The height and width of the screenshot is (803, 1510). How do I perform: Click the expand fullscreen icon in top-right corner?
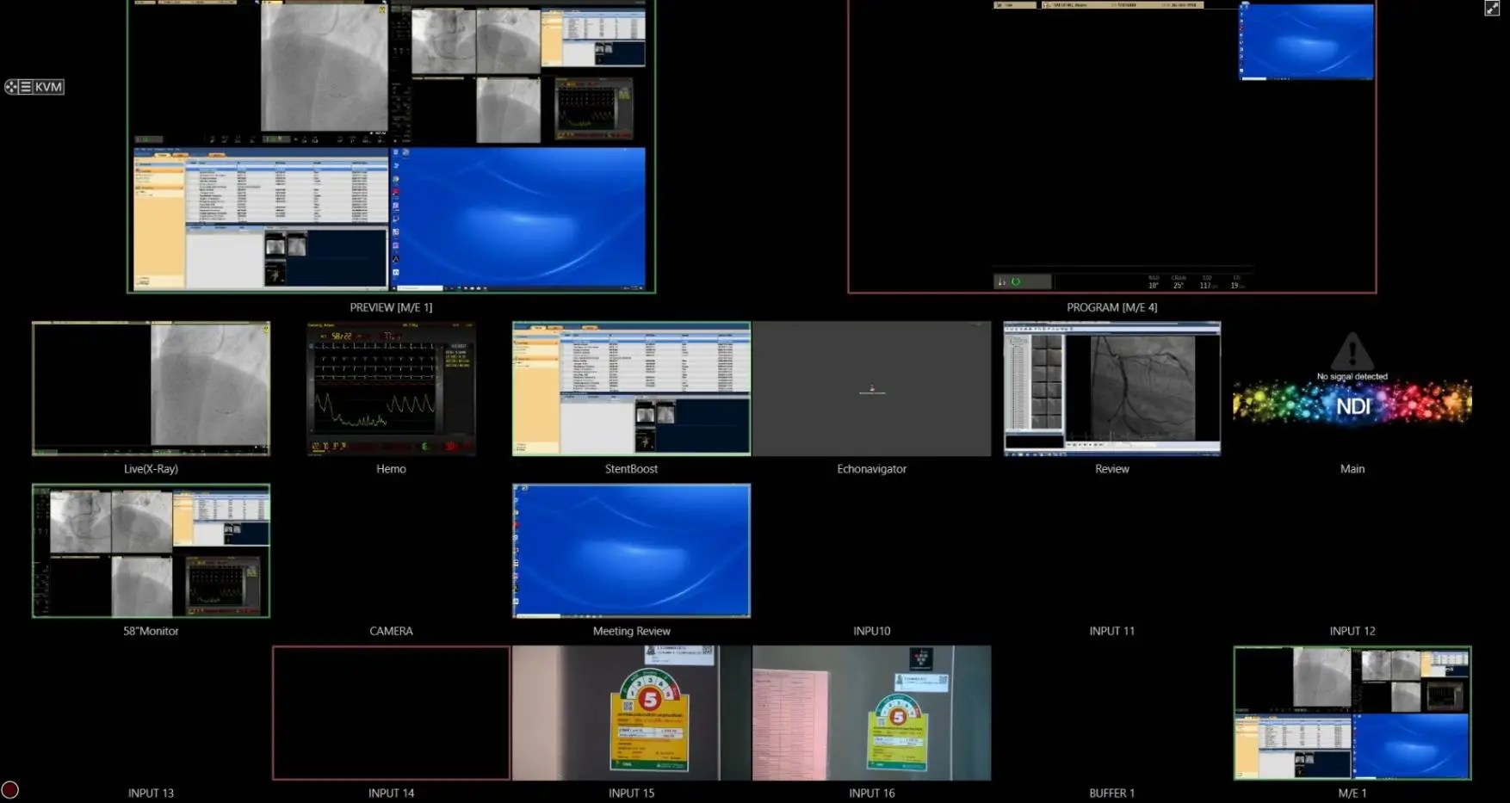click(x=1492, y=9)
